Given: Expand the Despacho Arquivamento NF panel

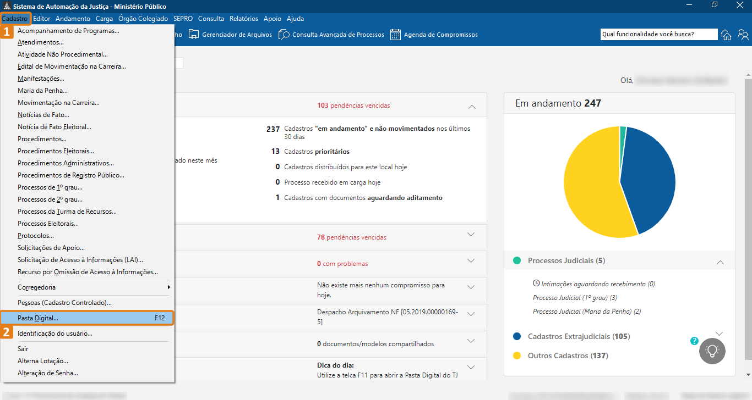Looking at the screenshot, I should 471,314.
